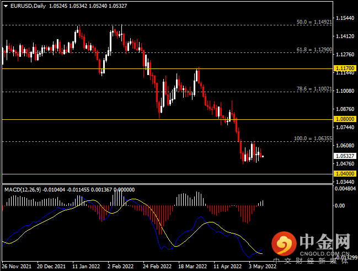The height and width of the screenshot is (271, 358).
Task: Click the 1.15440 price scale value
Action: pyautogui.click(x=345, y=18)
